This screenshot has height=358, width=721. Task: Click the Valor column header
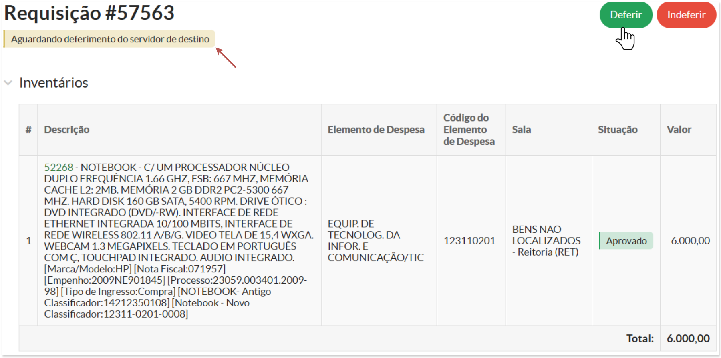[679, 130]
